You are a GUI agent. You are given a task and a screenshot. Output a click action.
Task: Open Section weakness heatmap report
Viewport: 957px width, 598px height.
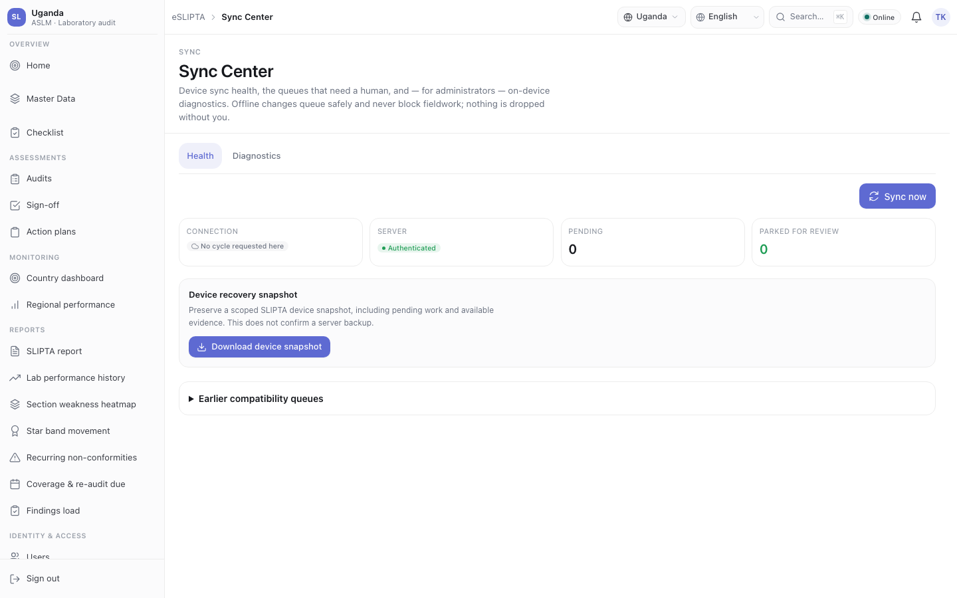tap(82, 404)
